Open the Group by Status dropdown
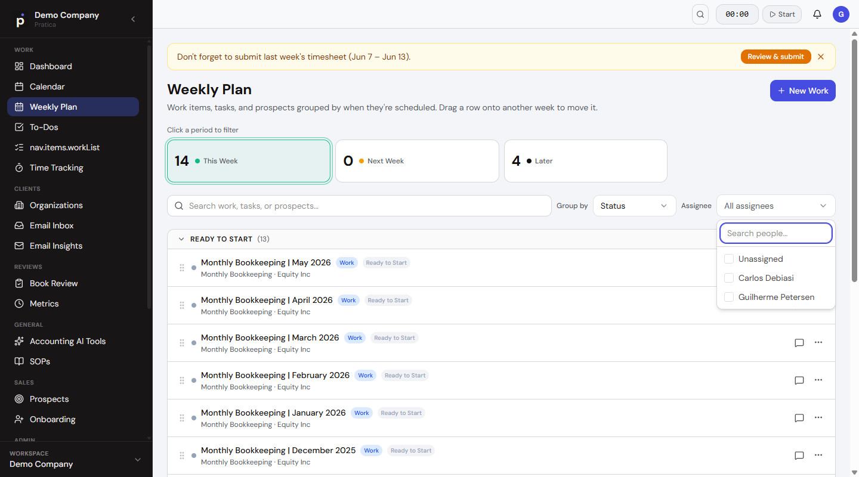Screen dimensions: 859x477 634,206
